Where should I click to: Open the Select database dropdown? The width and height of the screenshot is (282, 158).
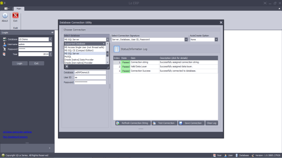(107, 39)
